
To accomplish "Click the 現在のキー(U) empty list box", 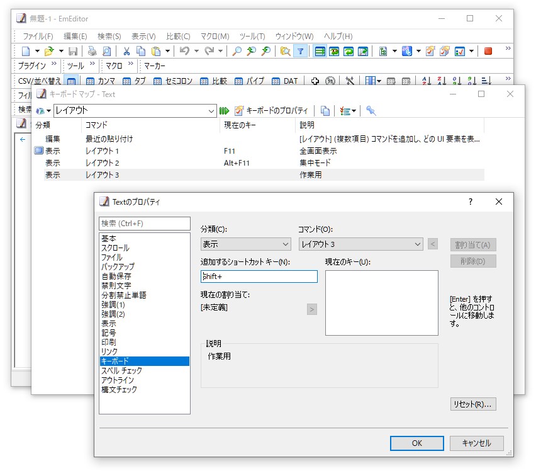I will click(x=381, y=303).
